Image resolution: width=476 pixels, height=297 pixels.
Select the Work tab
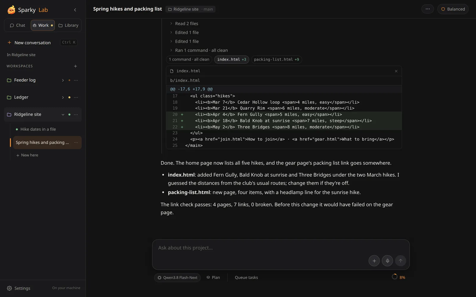point(43,25)
